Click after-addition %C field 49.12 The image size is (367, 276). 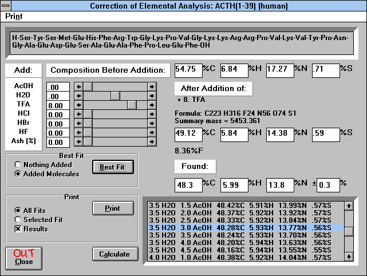coord(188,135)
